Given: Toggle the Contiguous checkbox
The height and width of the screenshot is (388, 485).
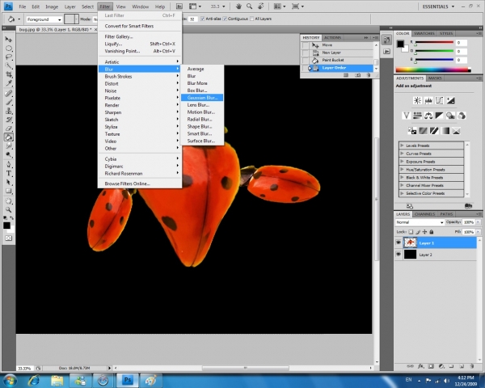Looking at the screenshot, I should (x=226, y=19).
